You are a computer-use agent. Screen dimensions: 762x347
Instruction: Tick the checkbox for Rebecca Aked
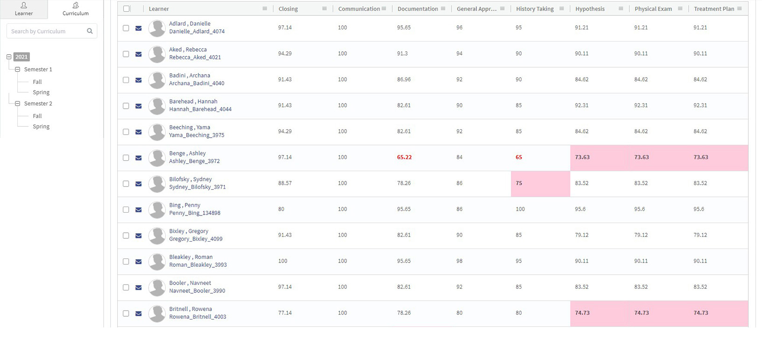(126, 54)
